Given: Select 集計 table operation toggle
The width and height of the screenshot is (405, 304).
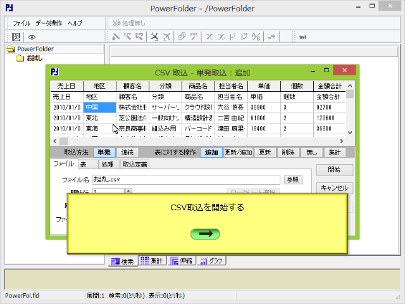Looking at the screenshot, I should 335,153.
